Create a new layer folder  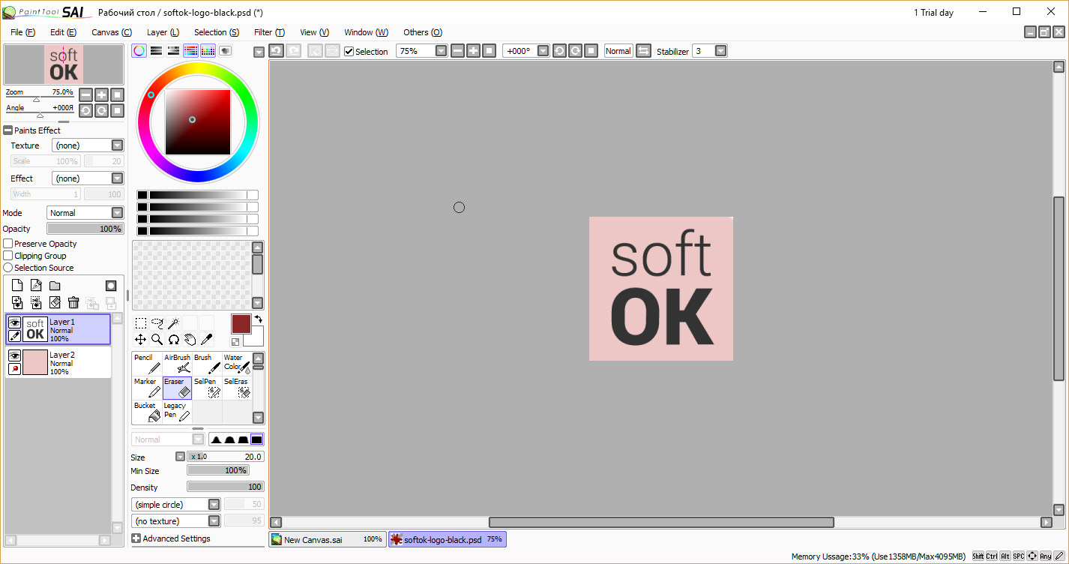coord(55,286)
